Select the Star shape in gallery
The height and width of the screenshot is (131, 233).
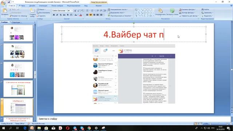150,16
